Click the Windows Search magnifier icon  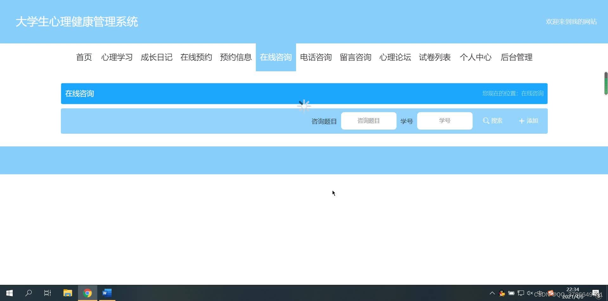[x=29, y=293]
